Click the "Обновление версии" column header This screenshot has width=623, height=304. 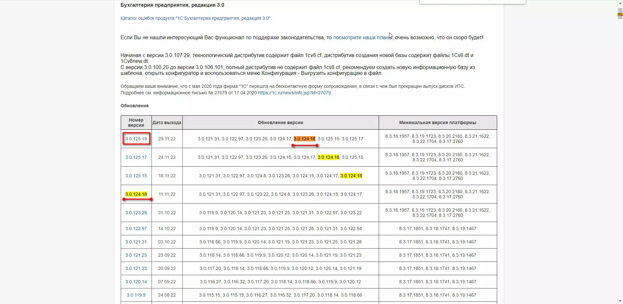tap(280, 123)
